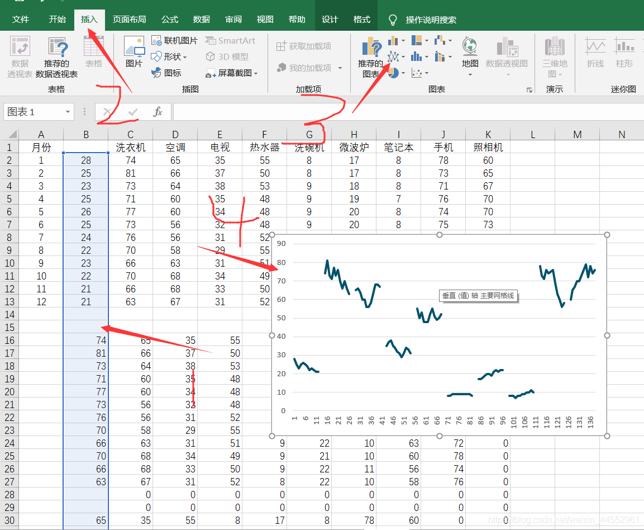Click the Tell Me search box (操作说明搜索)

pyautogui.click(x=431, y=20)
